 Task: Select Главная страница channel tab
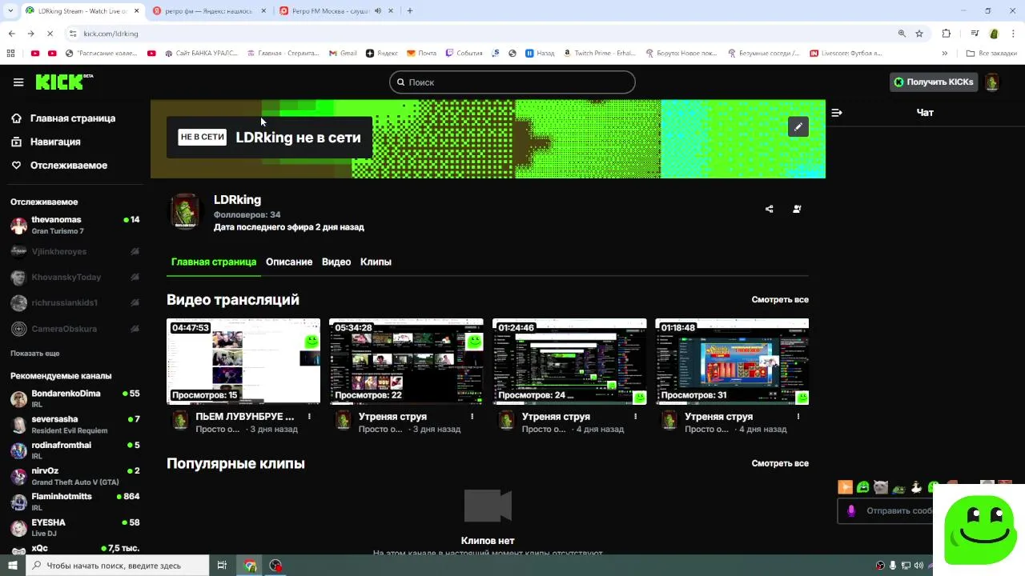click(x=214, y=262)
